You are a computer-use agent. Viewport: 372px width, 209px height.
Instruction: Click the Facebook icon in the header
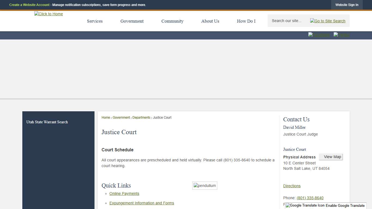[x=319, y=35]
